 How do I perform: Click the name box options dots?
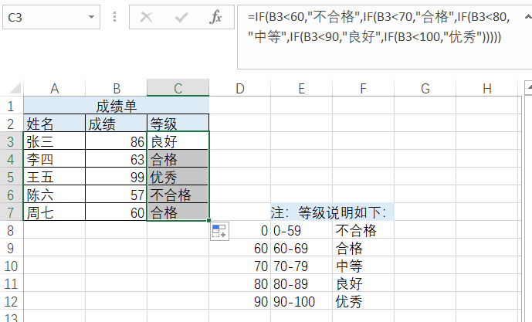115,17
